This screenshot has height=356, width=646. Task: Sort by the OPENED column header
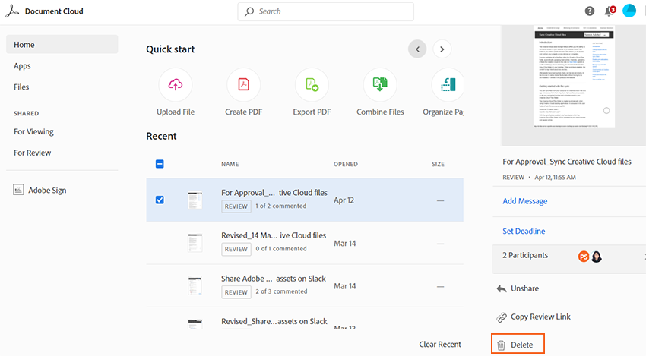click(x=346, y=164)
